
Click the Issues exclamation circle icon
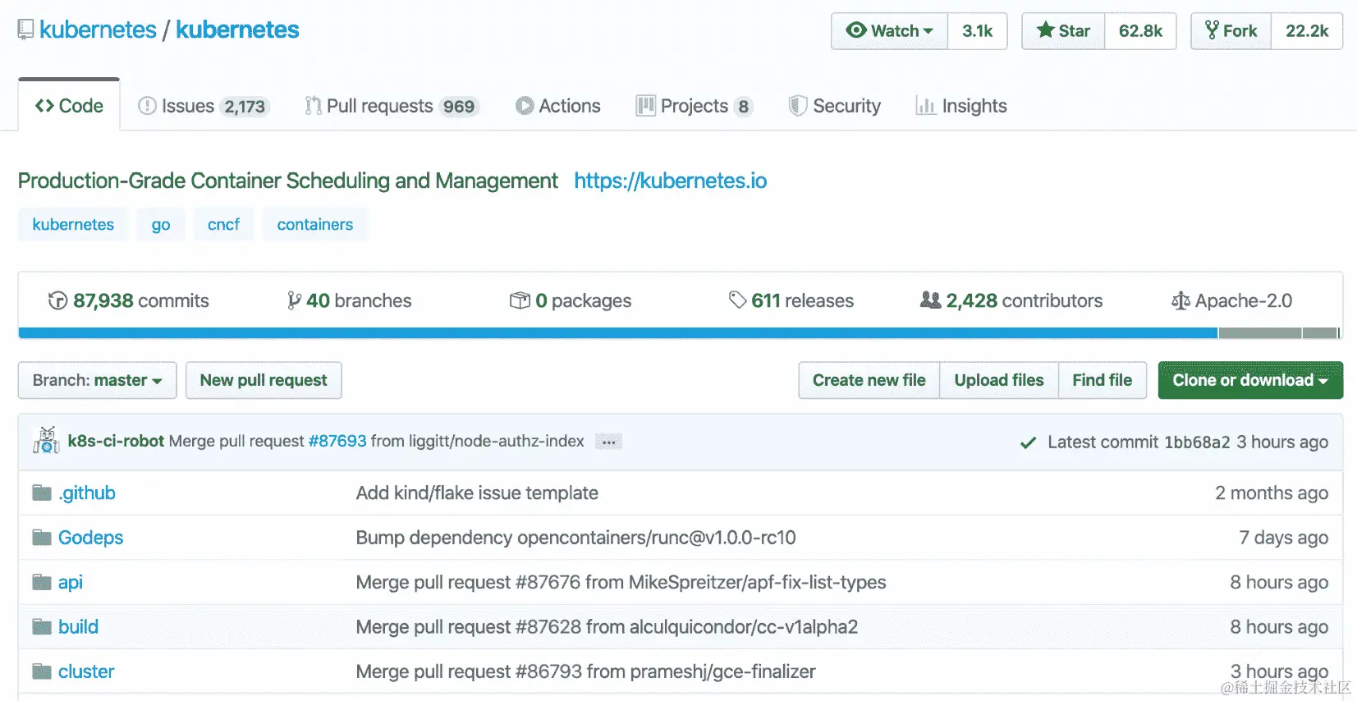pyautogui.click(x=147, y=106)
